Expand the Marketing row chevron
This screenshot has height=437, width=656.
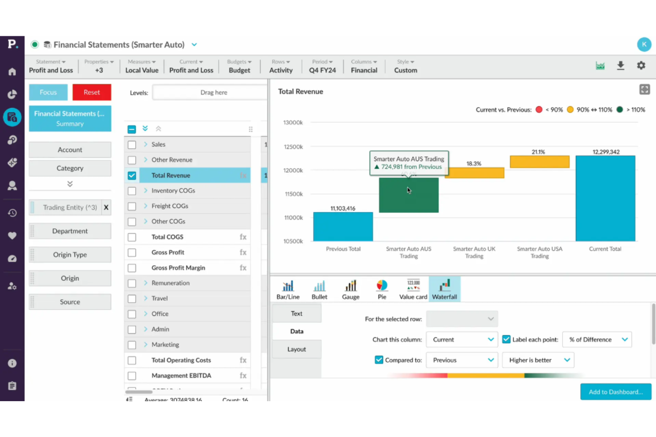click(145, 344)
